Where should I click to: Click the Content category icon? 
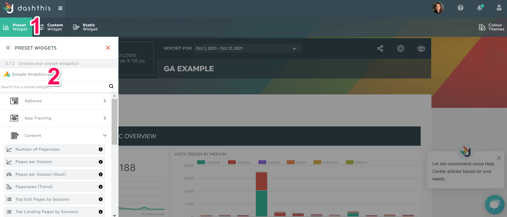pyautogui.click(x=15, y=136)
